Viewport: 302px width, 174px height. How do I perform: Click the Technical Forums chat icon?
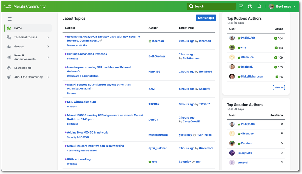pyautogui.click(x=9, y=37)
